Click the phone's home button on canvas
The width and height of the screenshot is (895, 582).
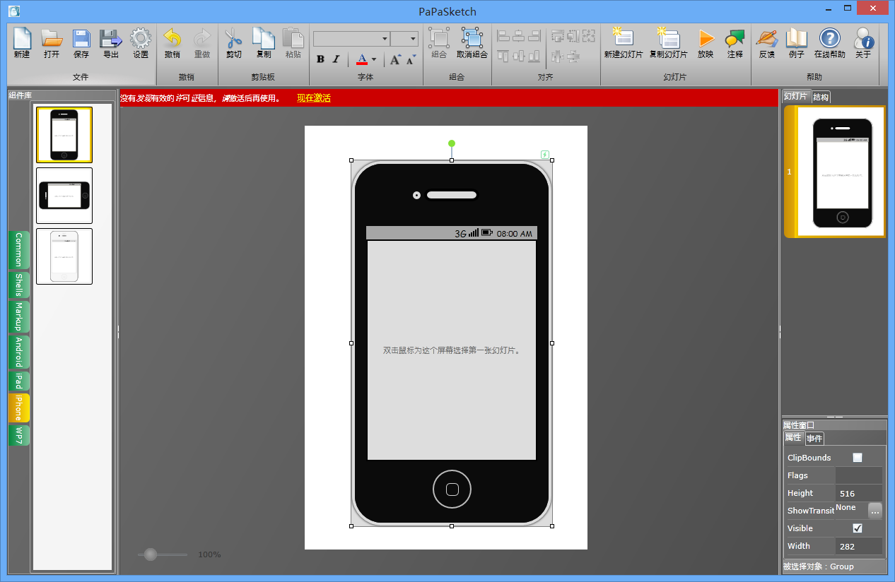(x=452, y=489)
